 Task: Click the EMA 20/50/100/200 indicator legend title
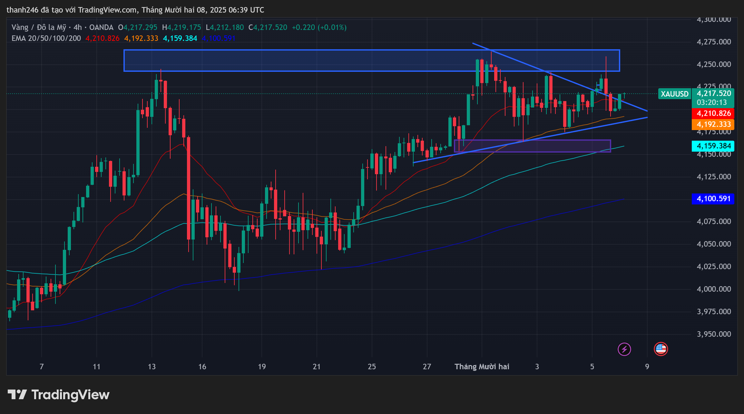click(46, 38)
